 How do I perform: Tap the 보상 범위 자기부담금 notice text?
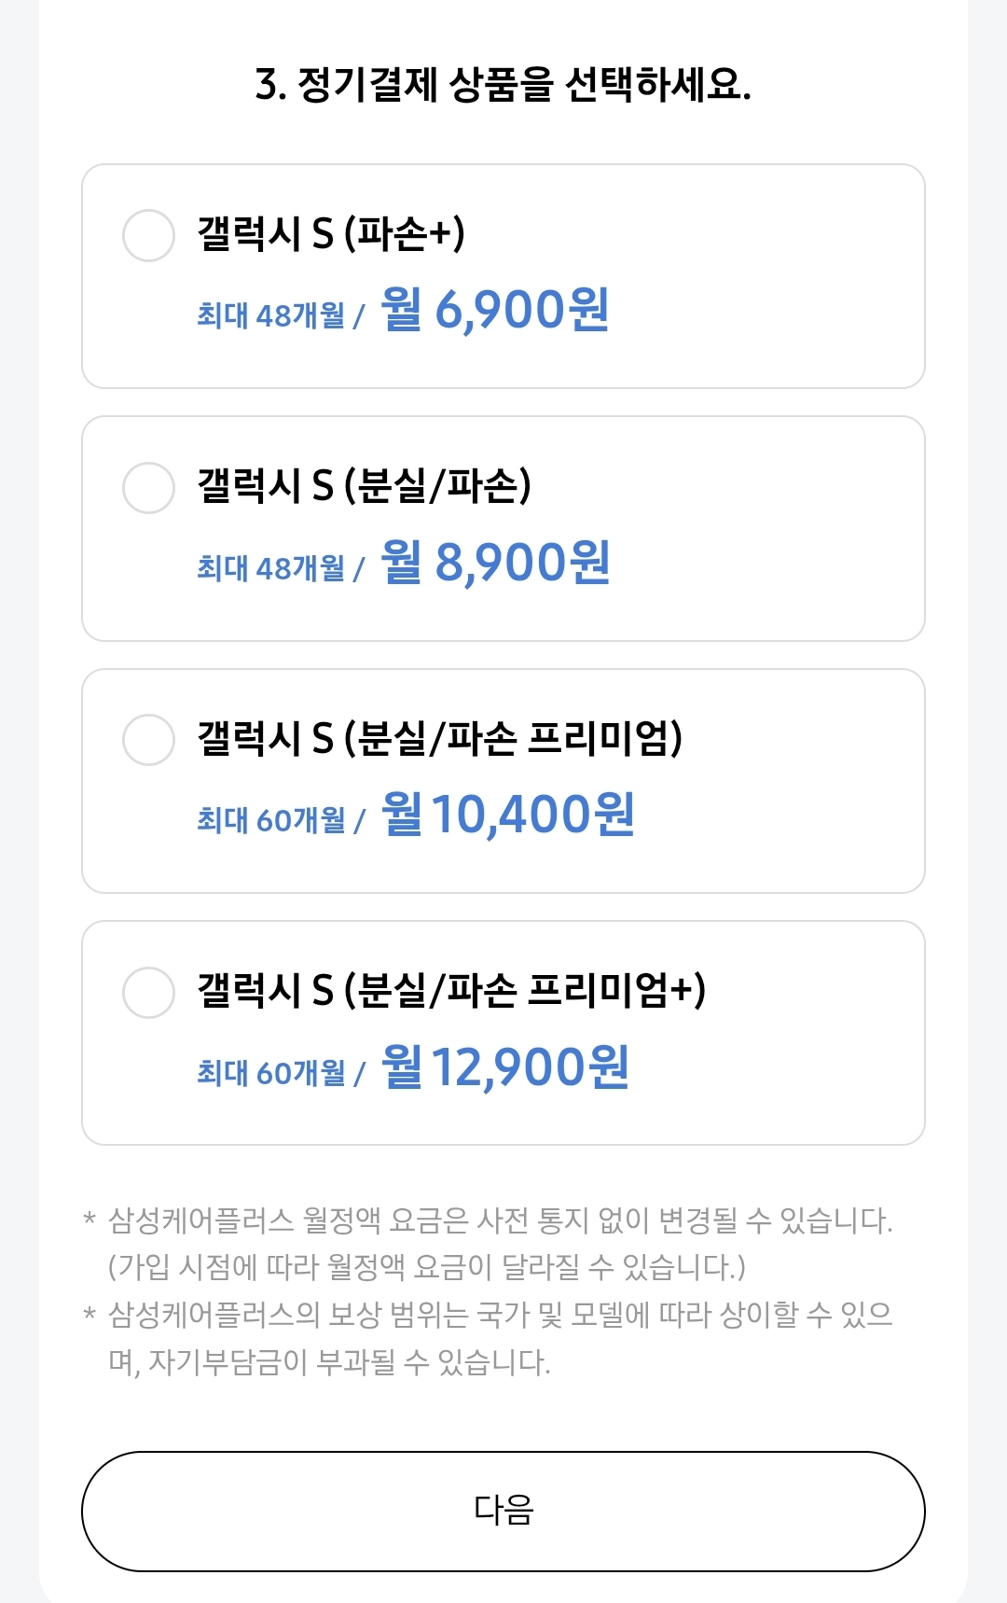pos(500,1338)
